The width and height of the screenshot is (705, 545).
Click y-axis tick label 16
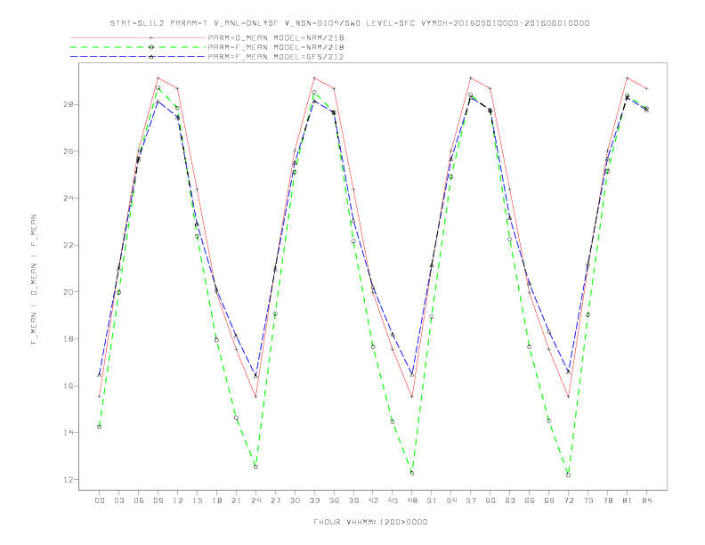click(68, 386)
